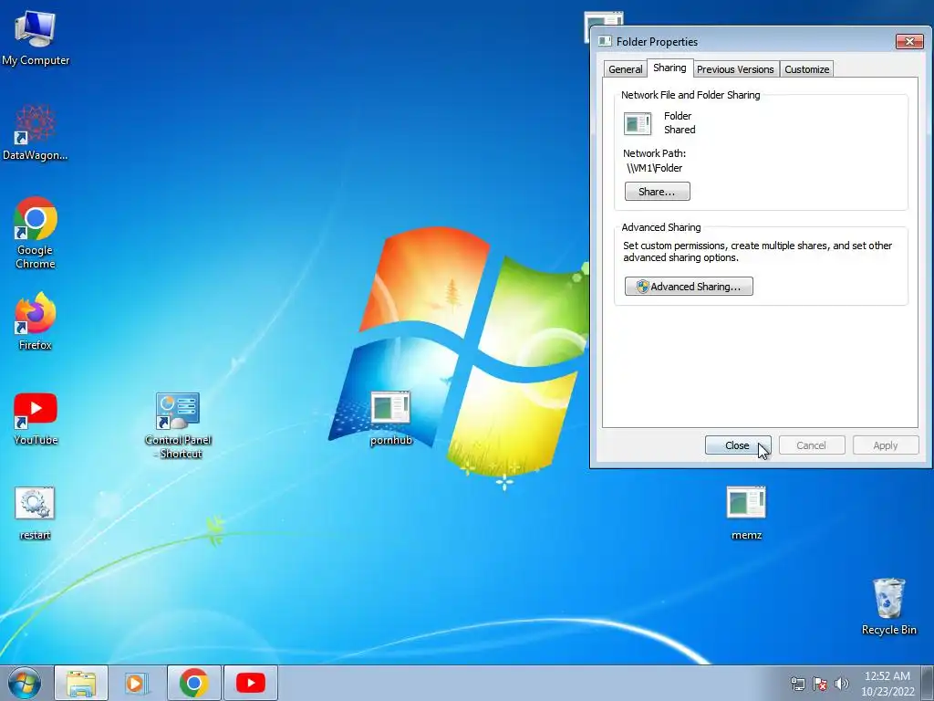Image resolution: width=934 pixels, height=701 pixels.
Task: Click the network tray icon
Action: tap(797, 684)
